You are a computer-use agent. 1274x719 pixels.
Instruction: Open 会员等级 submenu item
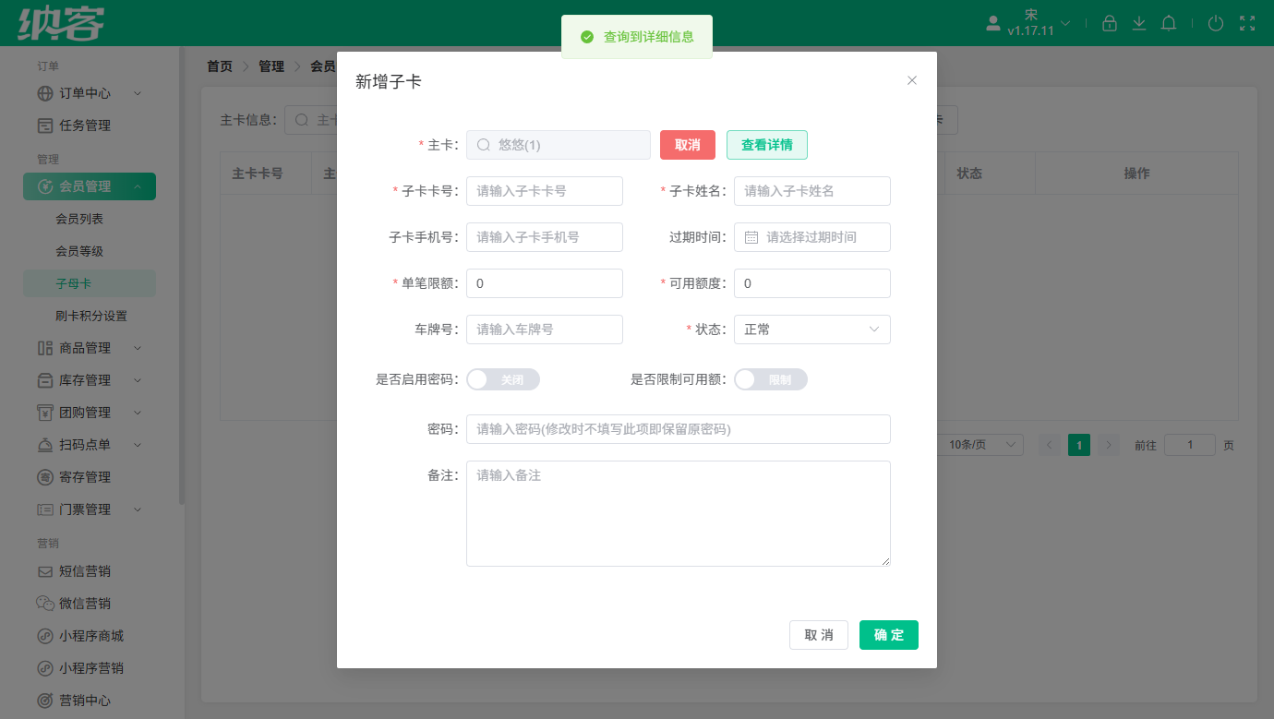pos(79,251)
